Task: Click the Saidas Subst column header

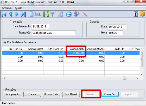Action: pos(33,49)
